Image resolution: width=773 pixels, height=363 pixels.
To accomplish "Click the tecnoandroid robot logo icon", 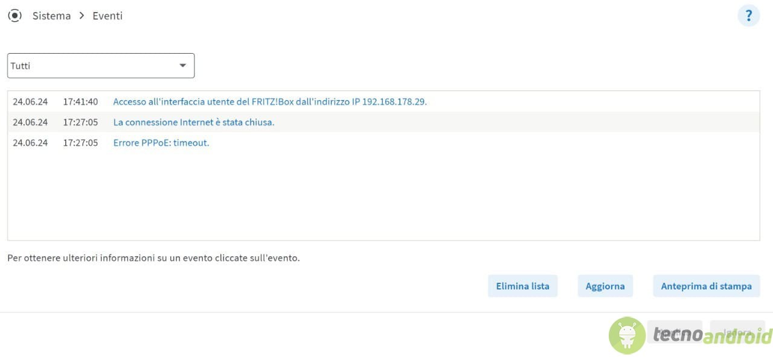I will (627, 335).
